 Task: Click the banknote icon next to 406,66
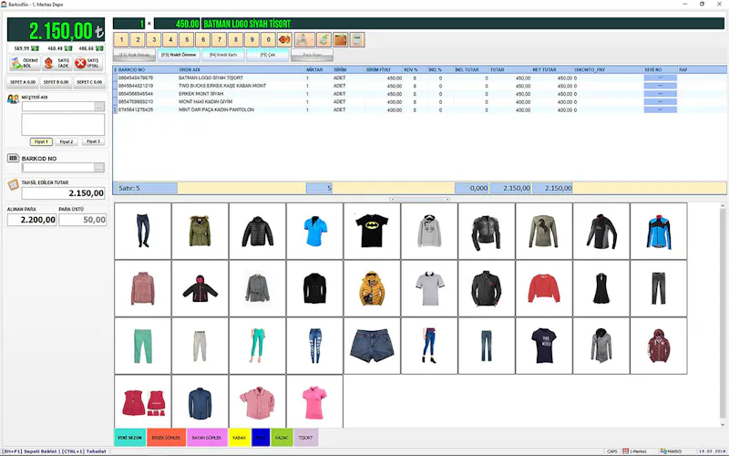(99, 48)
